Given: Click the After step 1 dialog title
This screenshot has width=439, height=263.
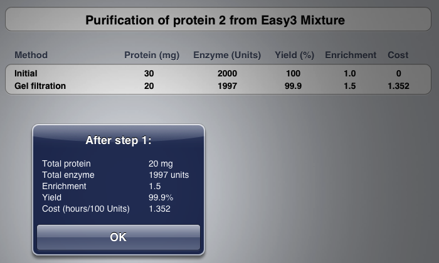Looking at the screenshot, I should 119,140.
